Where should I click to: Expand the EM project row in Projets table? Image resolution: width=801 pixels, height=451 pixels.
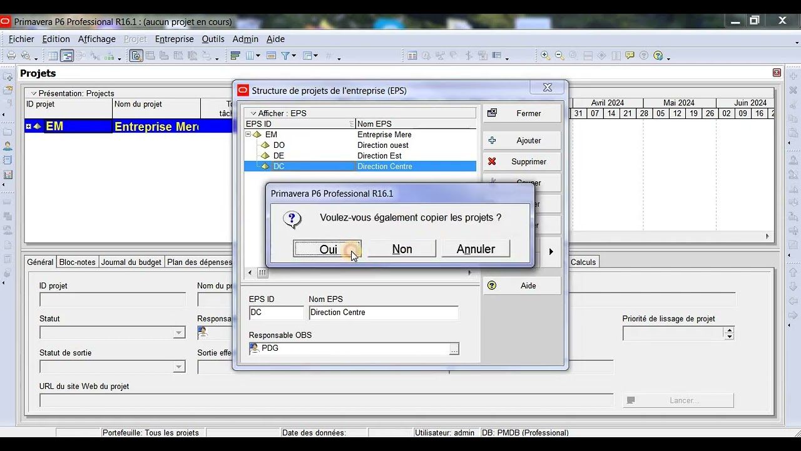click(28, 127)
